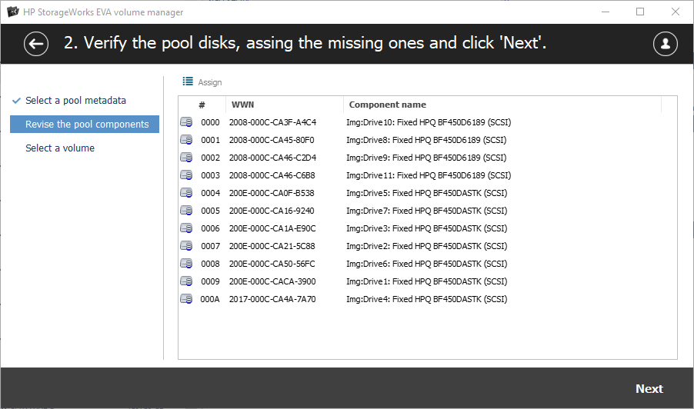694x409 pixels.
Task: Open the 'Select a pool metadata' step
Action: [75, 101]
